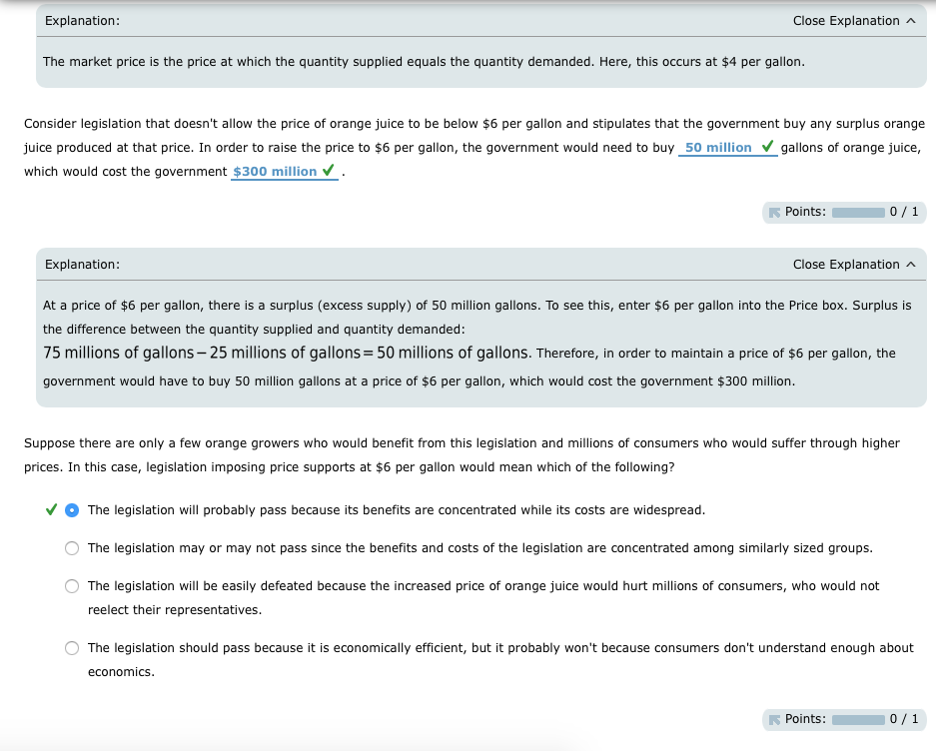Click the chevron on the surplus explanation
Image resolution: width=936 pixels, height=751 pixels.
tap(910, 265)
